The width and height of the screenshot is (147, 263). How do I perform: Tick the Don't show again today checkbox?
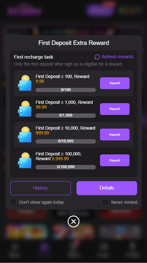[13, 202]
